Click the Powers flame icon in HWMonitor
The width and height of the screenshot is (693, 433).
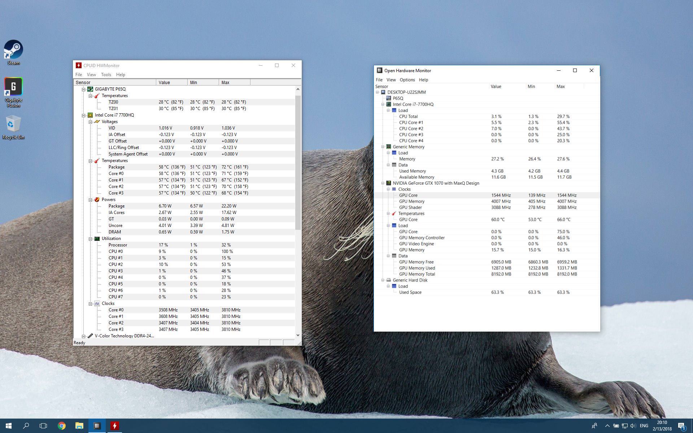pyautogui.click(x=97, y=200)
